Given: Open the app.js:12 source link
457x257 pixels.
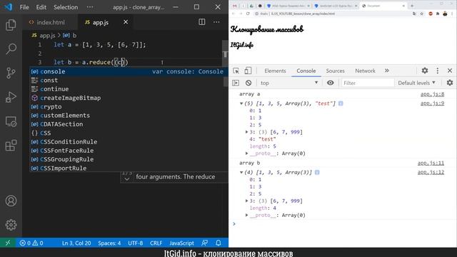Looking at the screenshot, I should (x=431, y=172).
